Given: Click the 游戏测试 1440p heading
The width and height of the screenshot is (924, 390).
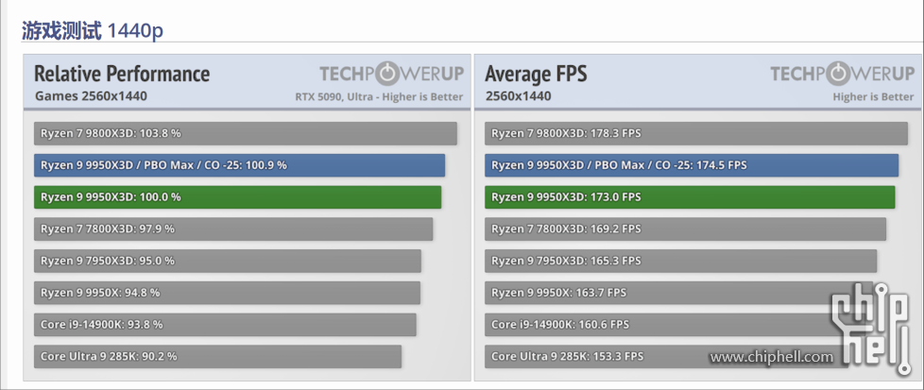Looking at the screenshot, I should [92, 30].
